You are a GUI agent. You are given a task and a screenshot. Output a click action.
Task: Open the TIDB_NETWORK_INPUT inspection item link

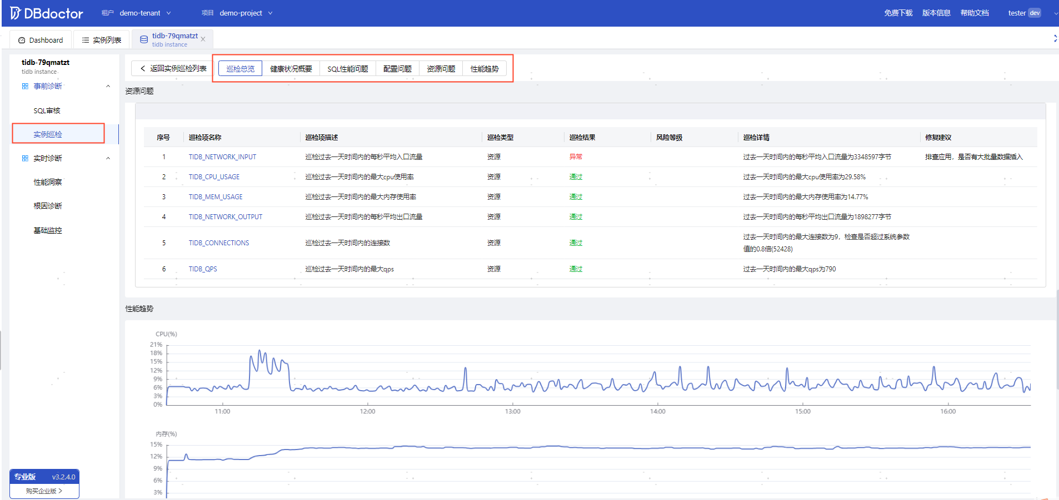(x=222, y=157)
